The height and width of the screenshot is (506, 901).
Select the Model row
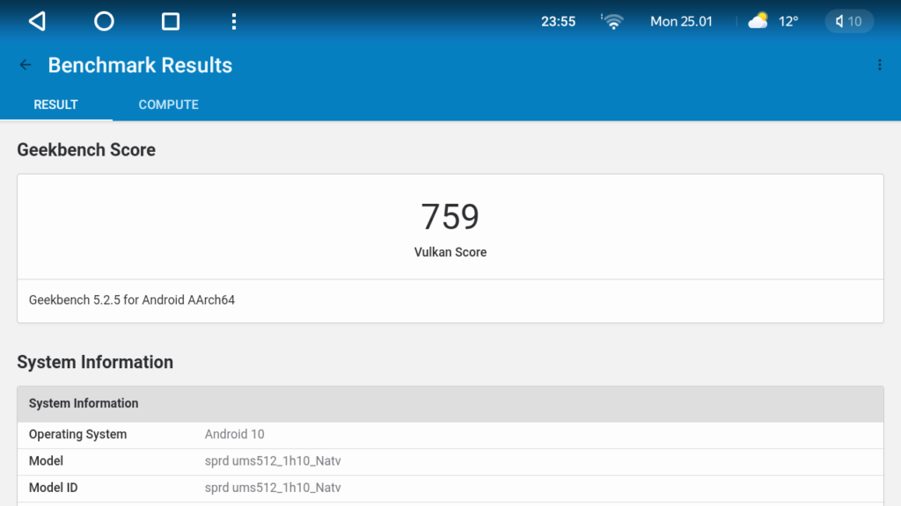450,461
